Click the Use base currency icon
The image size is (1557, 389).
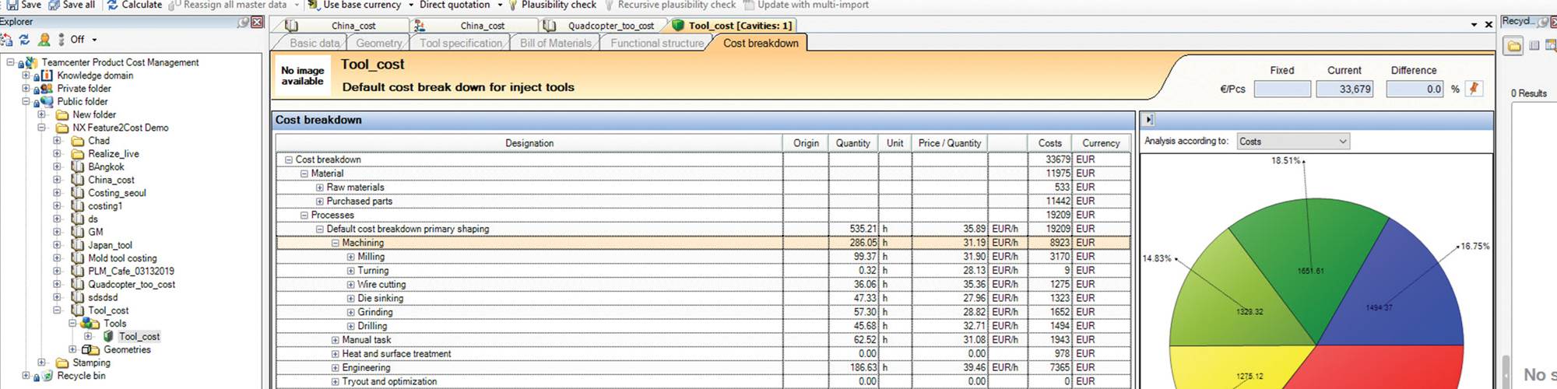coord(313,5)
